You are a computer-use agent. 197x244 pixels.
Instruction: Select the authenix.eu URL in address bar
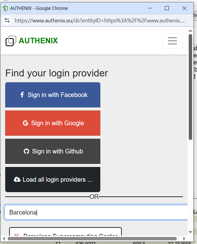100,21
